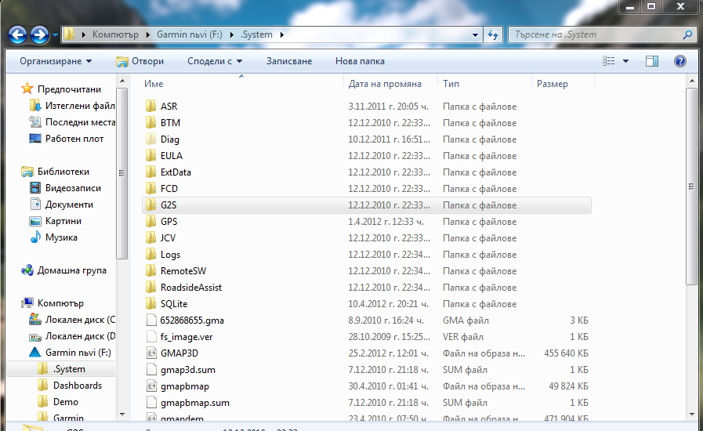The height and width of the screenshot is (431, 703).
Task: Open the Организиране menu
Action: tap(56, 61)
